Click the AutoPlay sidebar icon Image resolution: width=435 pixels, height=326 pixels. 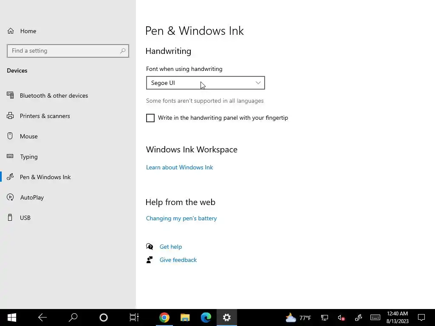point(10,197)
